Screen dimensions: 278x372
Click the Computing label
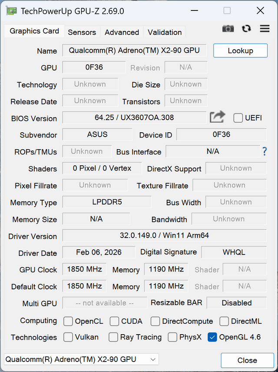pos(38,321)
